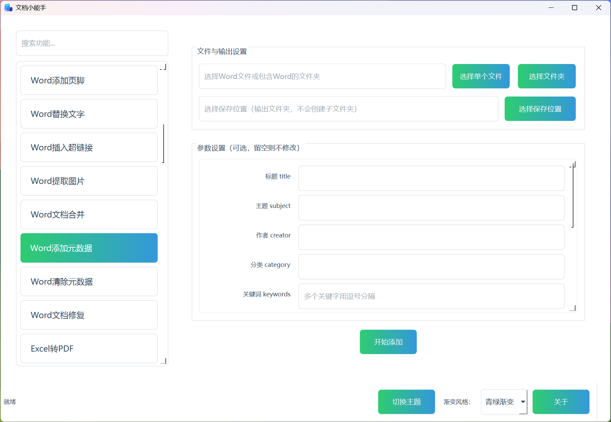Screen dimensions: 611x422
Task: Click the 文档小能手 app icon in titlebar
Action: coord(8,7)
